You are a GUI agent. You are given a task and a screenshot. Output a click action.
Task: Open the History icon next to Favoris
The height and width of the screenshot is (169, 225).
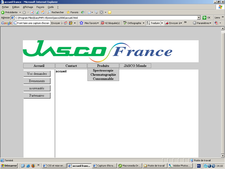pos(83,12)
